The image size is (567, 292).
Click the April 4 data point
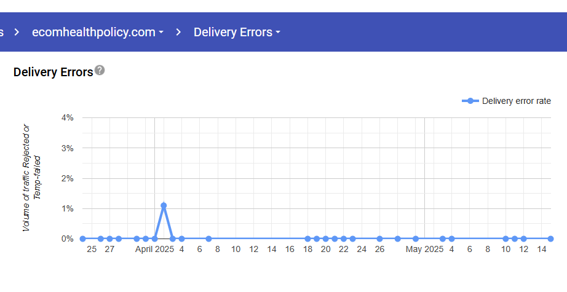[x=181, y=239]
